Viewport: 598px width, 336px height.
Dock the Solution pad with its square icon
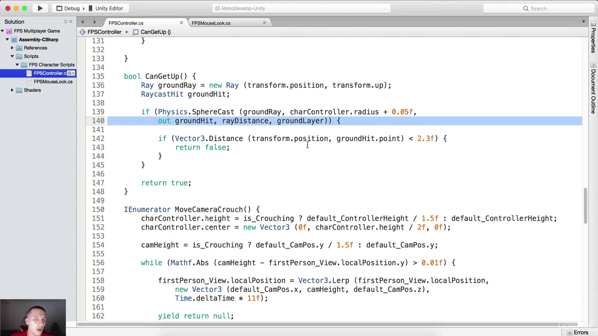(x=65, y=22)
